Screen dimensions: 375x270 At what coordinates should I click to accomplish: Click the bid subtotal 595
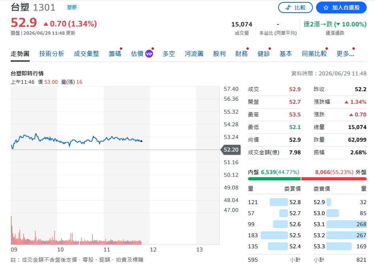[253, 260]
